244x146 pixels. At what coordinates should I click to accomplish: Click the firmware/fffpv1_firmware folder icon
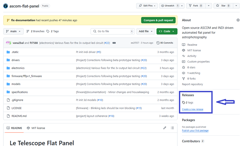click(8, 76)
